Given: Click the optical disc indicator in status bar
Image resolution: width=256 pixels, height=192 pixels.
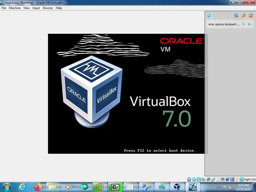Looking at the screenshot, I should click(194, 179).
